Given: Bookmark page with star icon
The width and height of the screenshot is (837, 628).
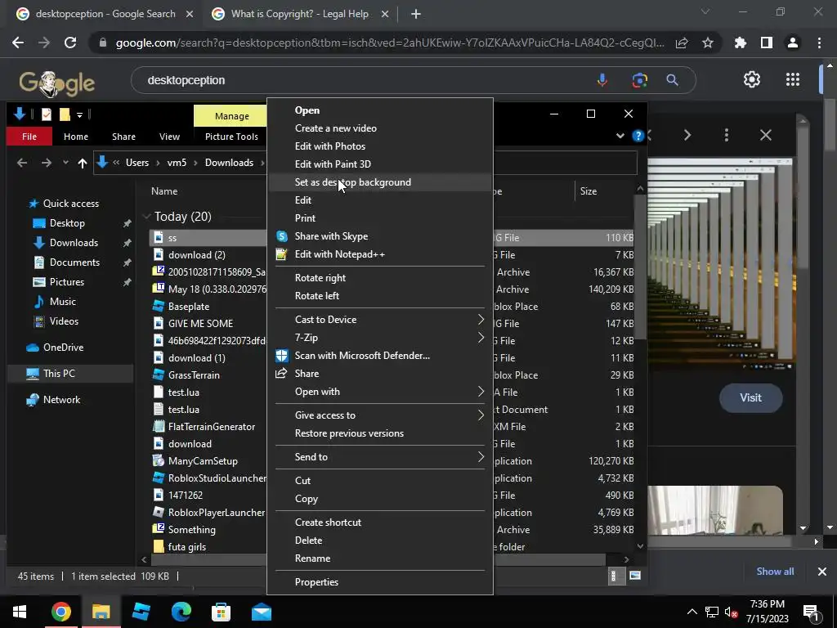Looking at the screenshot, I should point(708,43).
